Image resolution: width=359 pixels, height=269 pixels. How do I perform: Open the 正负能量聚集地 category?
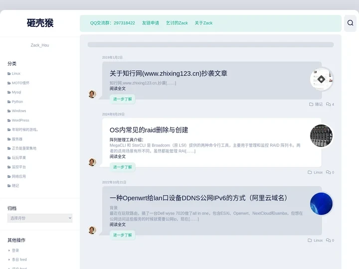click(x=24, y=148)
